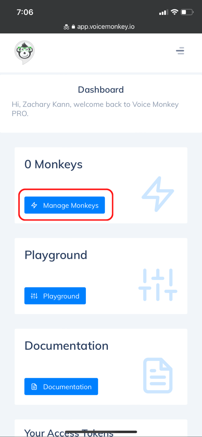Screen dimensions: 202x437
Task: Click the Dashboard page title
Action: [101, 90]
